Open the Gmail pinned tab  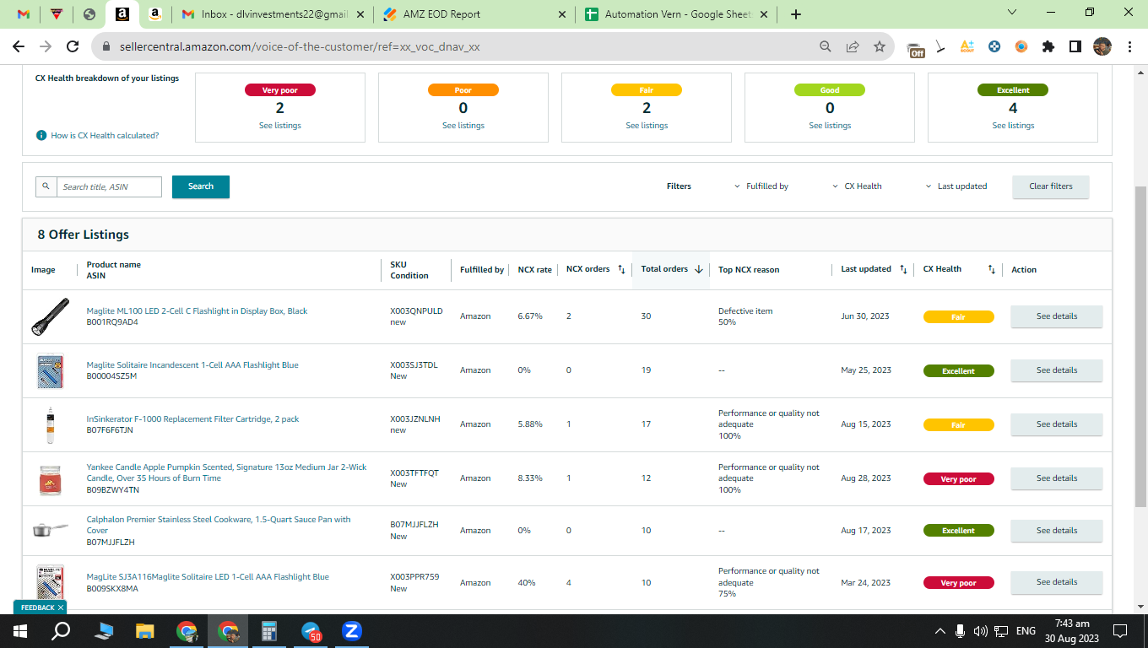point(24,14)
